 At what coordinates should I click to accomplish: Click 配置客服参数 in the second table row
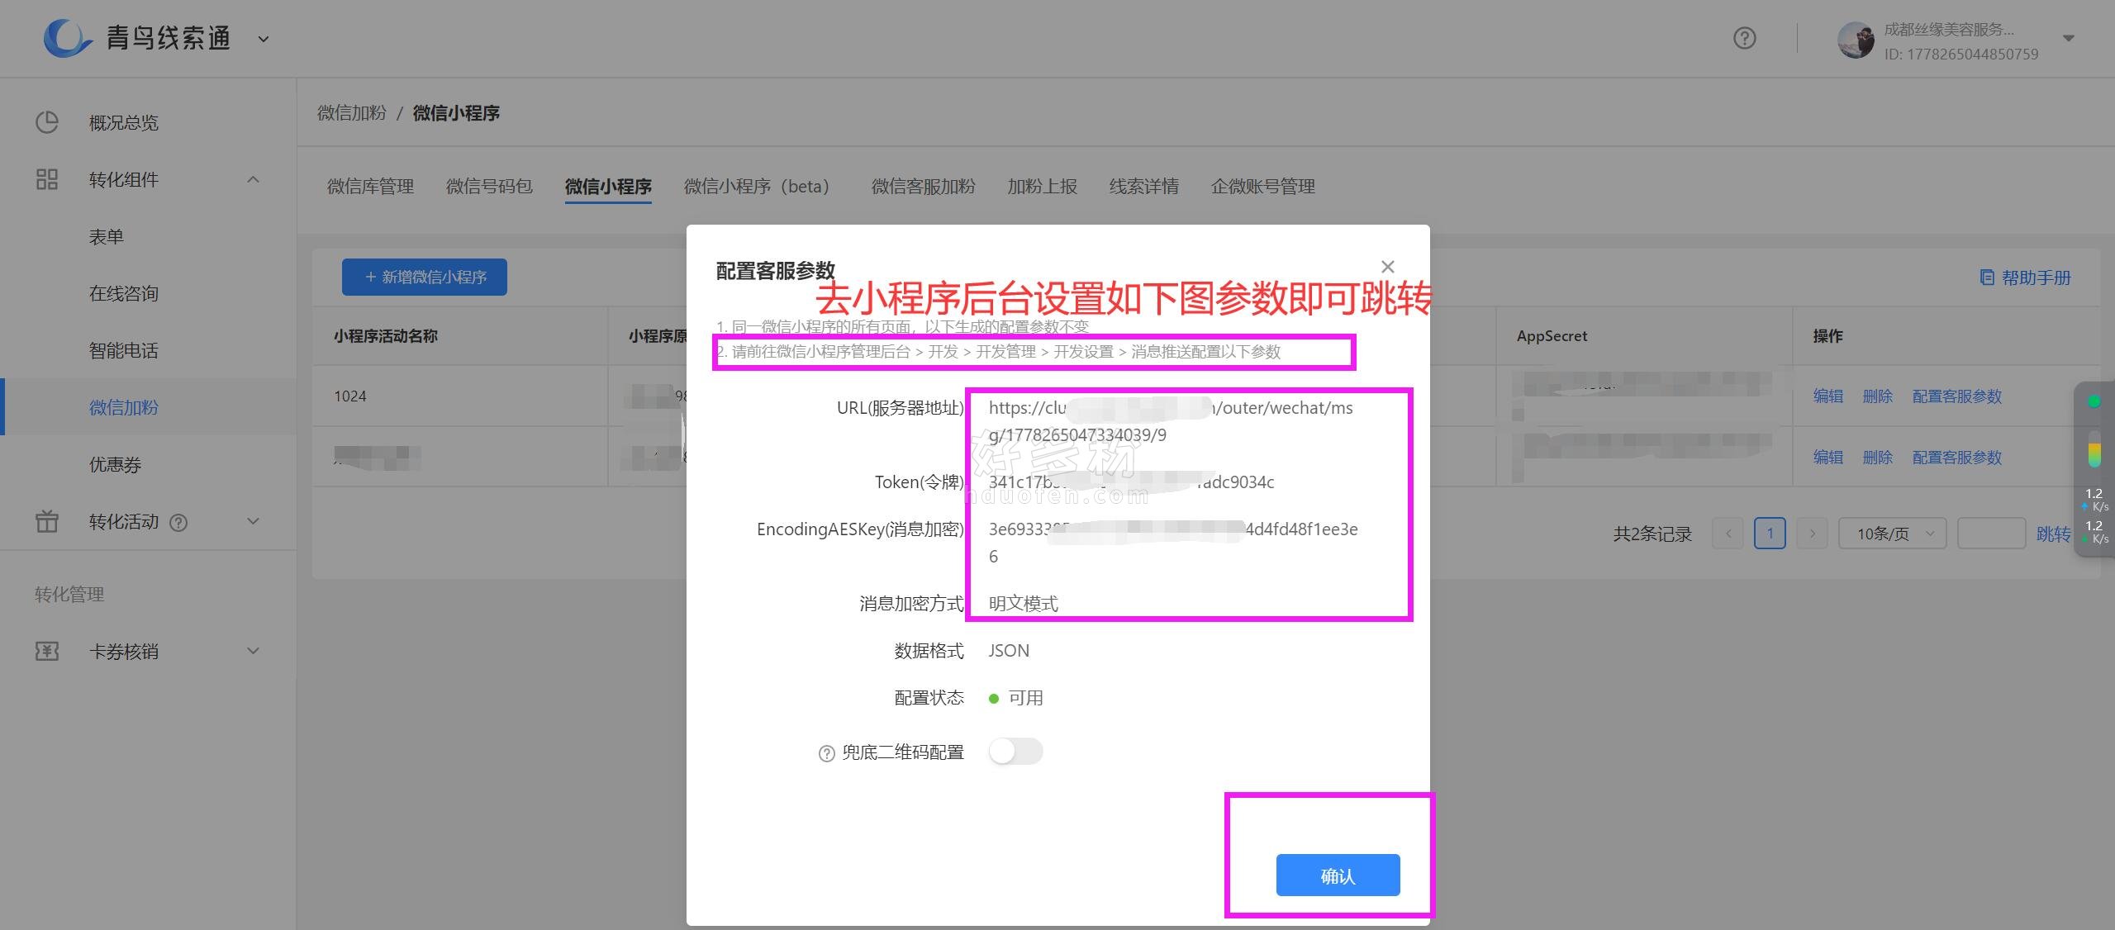tap(1957, 458)
